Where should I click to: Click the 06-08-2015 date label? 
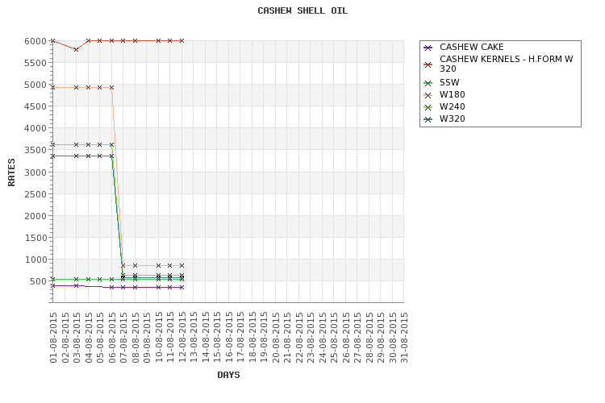[112, 338]
